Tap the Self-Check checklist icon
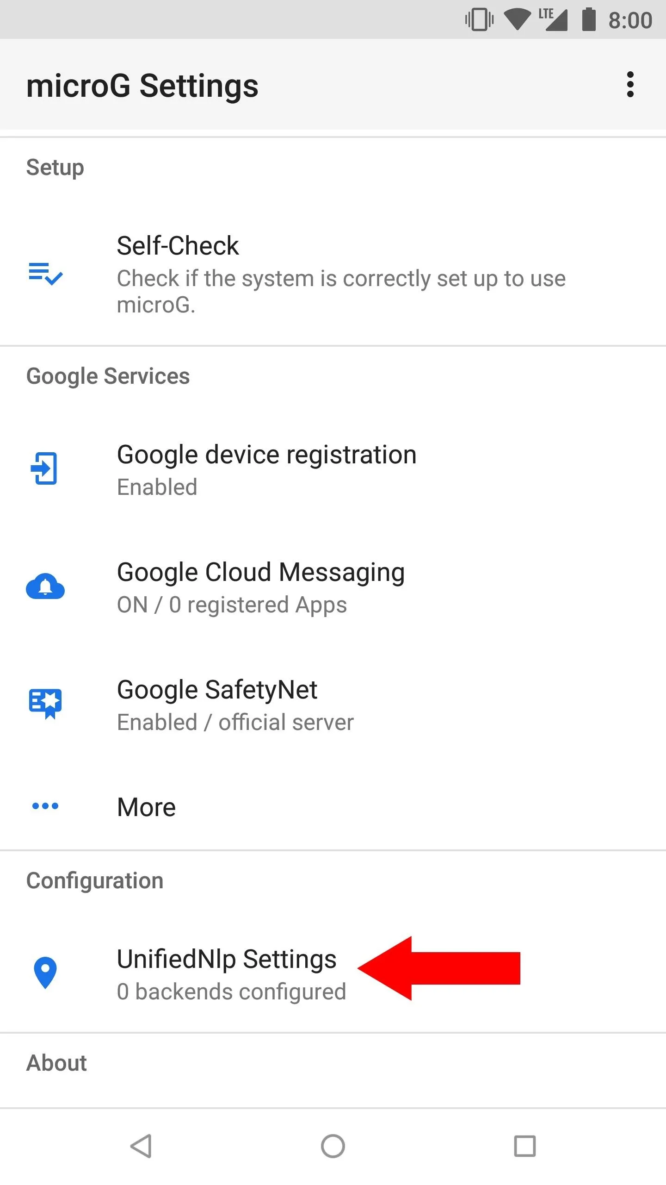The height and width of the screenshot is (1185, 666). click(45, 274)
